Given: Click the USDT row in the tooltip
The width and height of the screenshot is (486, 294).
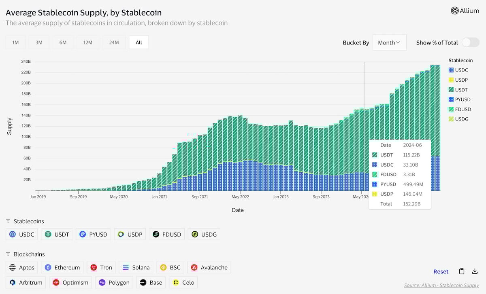Looking at the screenshot, I should (400, 155).
